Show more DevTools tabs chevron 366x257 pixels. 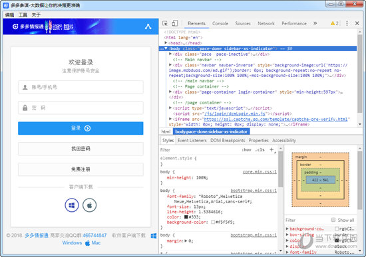click(315, 23)
